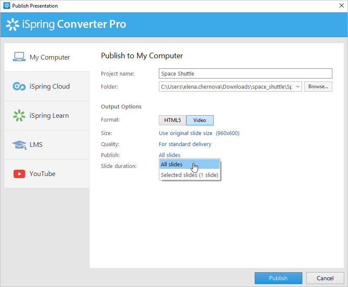This screenshot has height=287, width=348.
Task: Switch to the iSpring Cloud tab
Action: (x=46, y=86)
